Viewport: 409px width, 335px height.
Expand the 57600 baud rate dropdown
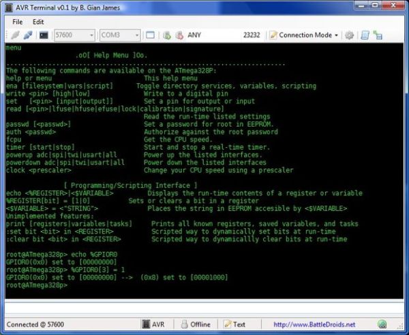[x=74, y=35]
